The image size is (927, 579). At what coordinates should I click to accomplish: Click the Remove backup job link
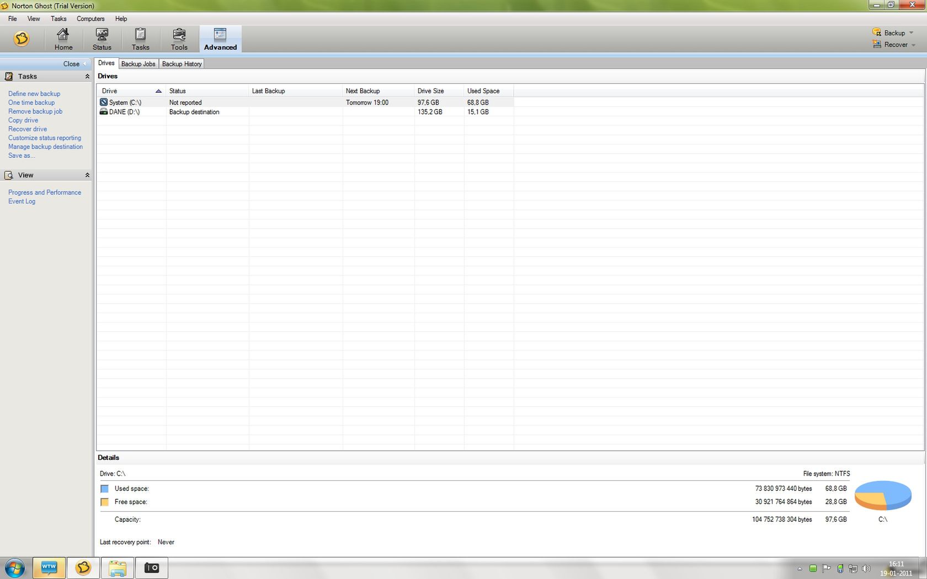tap(35, 111)
